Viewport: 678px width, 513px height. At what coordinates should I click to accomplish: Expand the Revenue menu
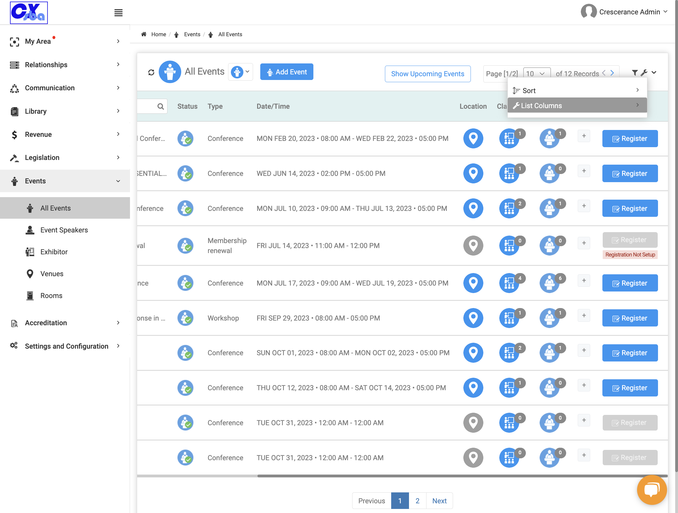click(x=65, y=134)
